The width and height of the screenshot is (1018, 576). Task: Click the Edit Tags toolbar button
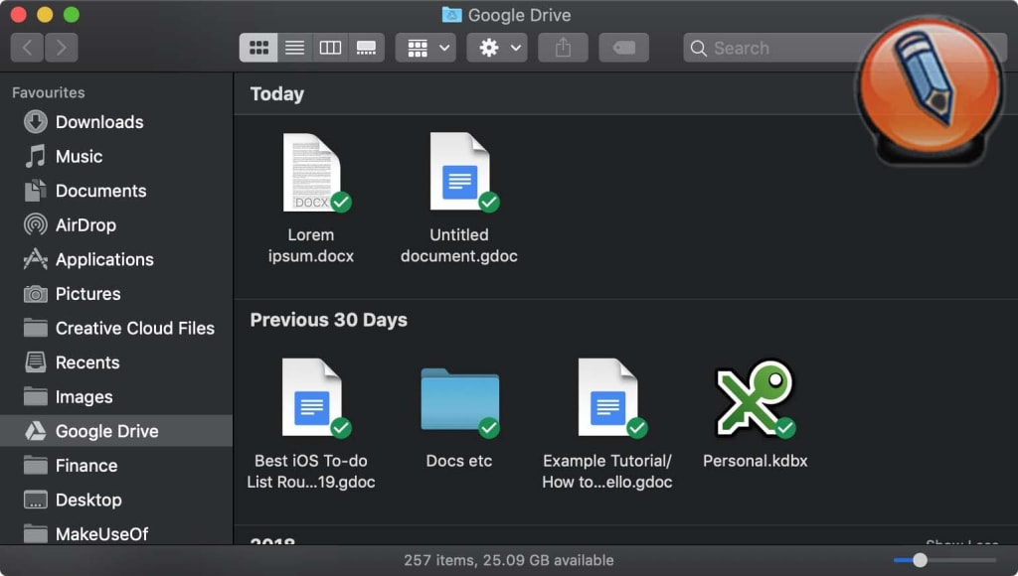624,48
